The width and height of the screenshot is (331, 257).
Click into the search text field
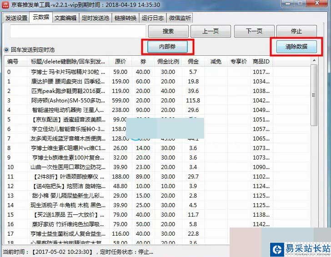tap(78, 31)
